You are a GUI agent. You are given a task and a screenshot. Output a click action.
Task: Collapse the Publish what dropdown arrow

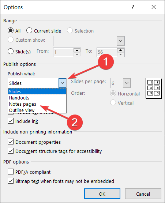click(x=62, y=83)
